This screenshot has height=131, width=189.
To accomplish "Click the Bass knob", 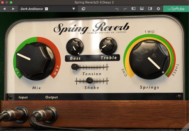I will coord(75,47).
